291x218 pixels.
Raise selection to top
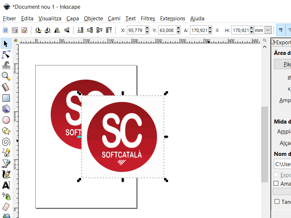(x=109, y=30)
